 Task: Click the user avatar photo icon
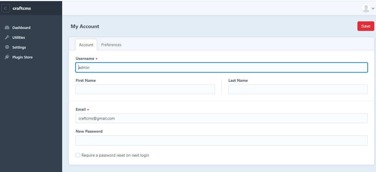point(366,8)
